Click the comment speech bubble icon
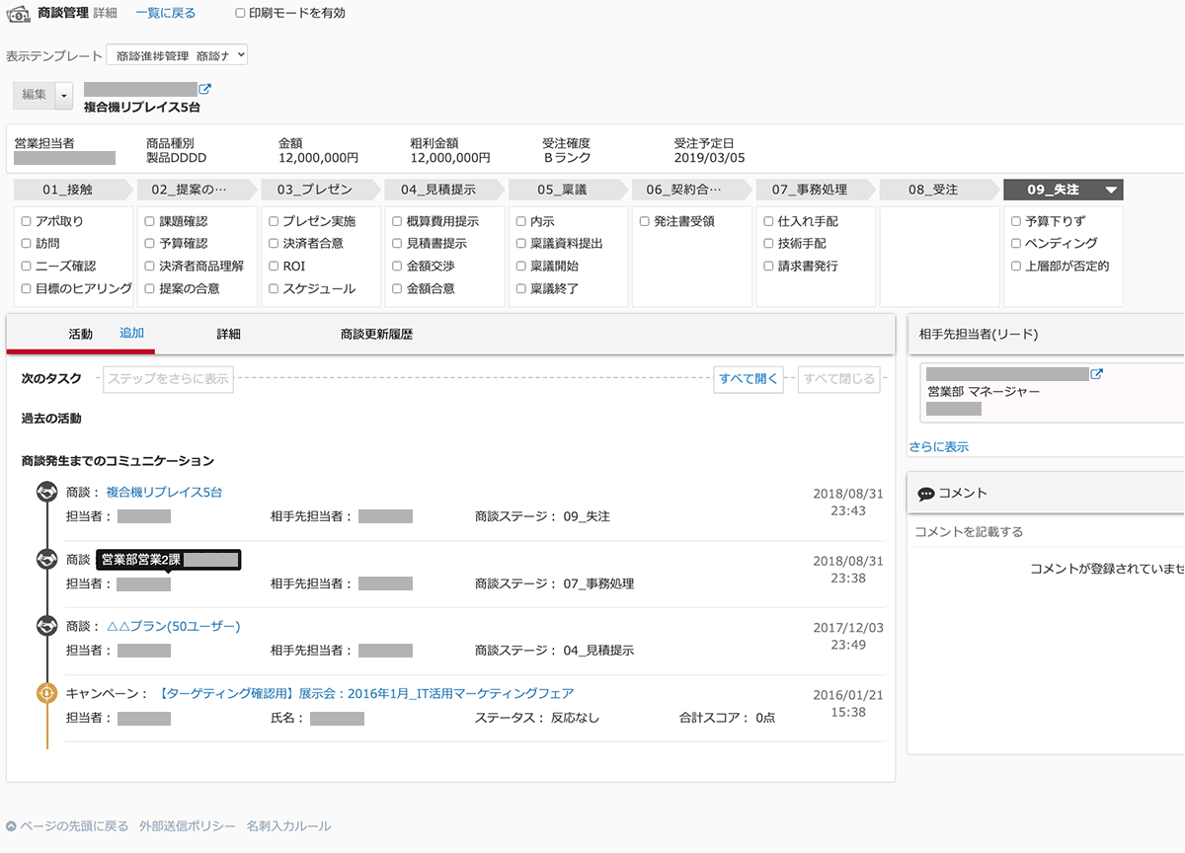 (925, 494)
